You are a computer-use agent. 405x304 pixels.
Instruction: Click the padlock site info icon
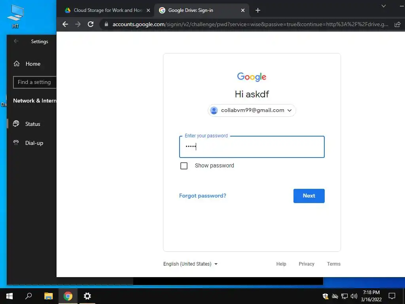click(x=106, y=24)
